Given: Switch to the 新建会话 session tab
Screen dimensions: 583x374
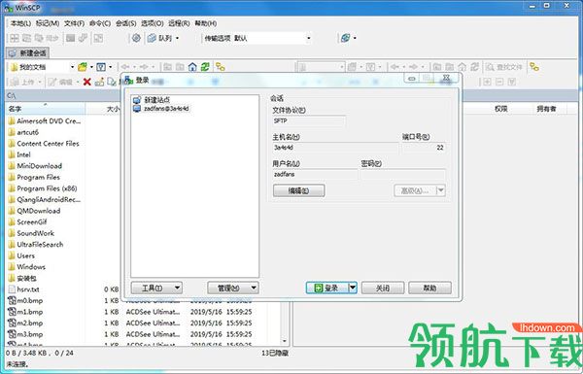Looking at the screenshot, I should click(x=27, y=53).
